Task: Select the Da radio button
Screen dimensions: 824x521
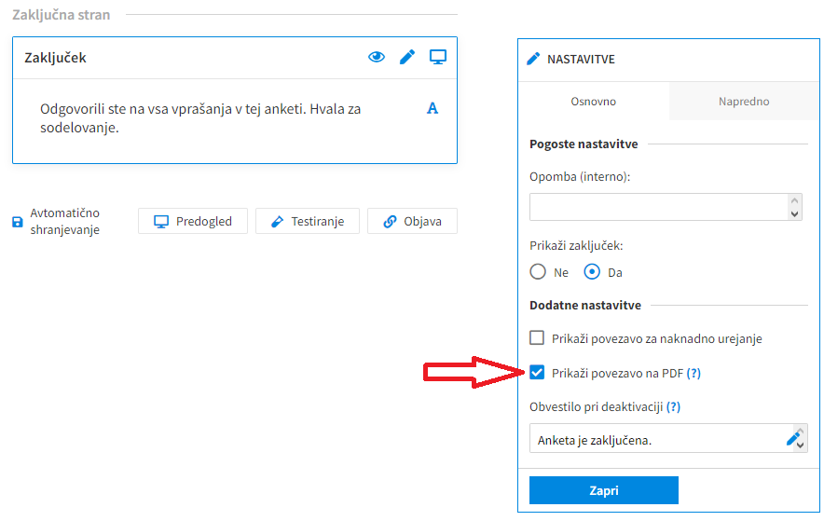Action: [592, 272]
